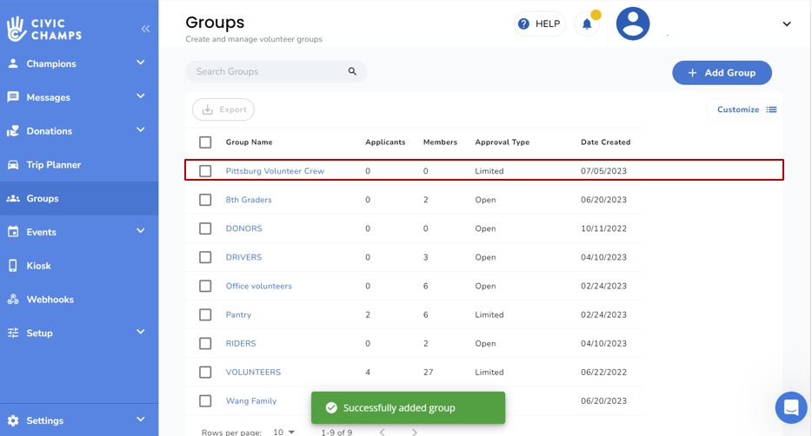Open the VOLUNTEERS group link
Viewport: 812px width, 436px height.
coord(253,373)
